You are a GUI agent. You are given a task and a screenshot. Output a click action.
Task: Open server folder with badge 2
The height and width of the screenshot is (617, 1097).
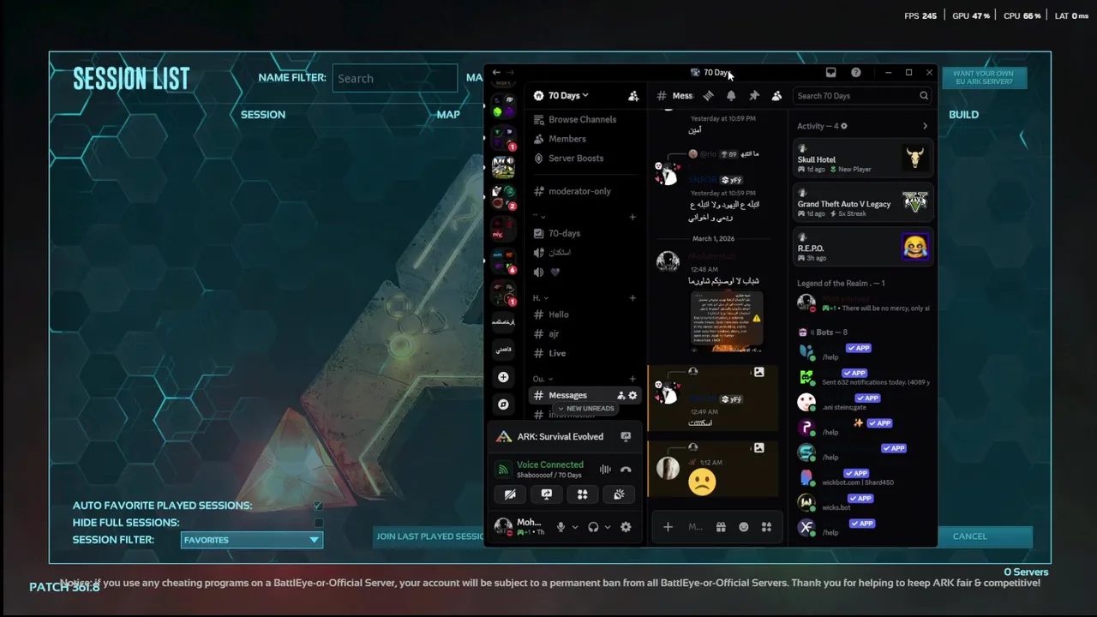point(503,197)
